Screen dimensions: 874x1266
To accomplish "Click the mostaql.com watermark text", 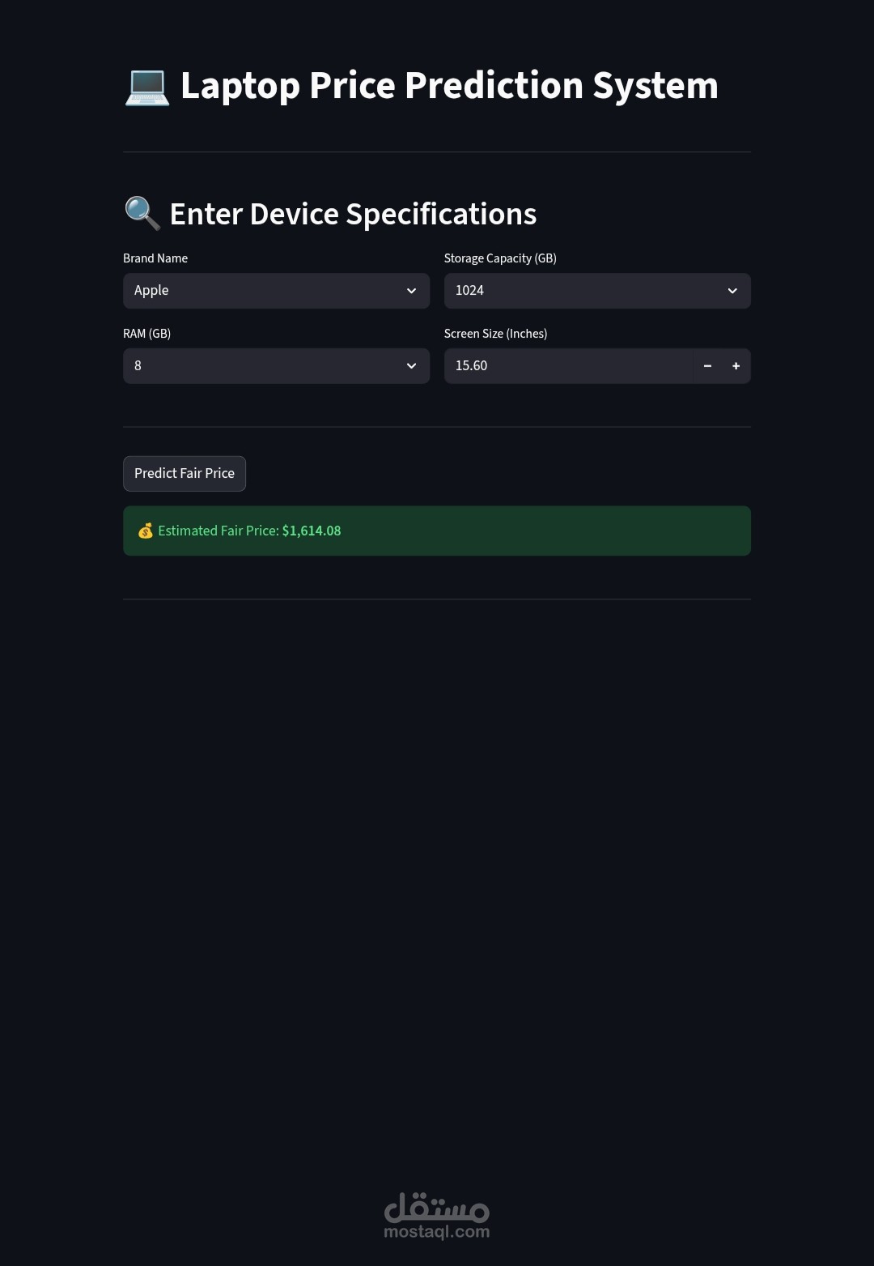I will pyautogui.click(x=436, y=1232).
